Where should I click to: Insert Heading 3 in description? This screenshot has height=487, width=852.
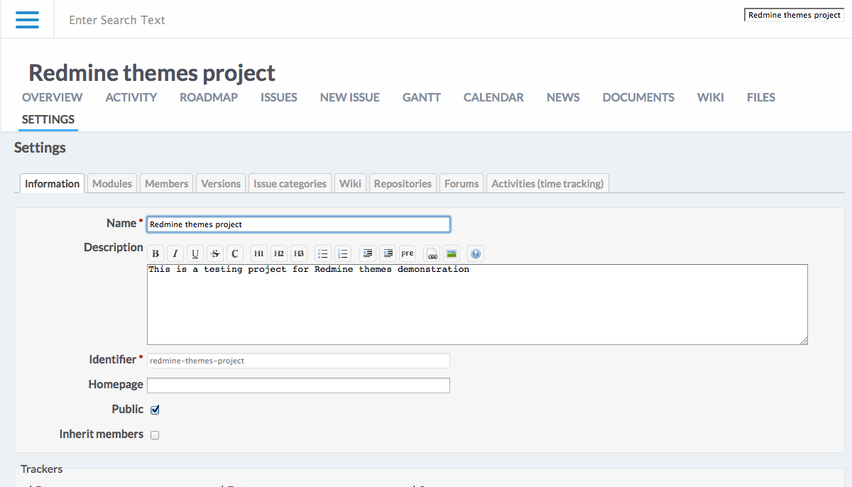[x=299, y=253]
